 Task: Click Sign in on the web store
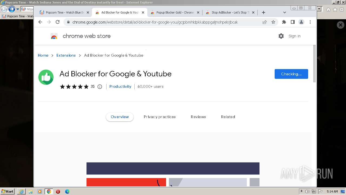tap(294, 36)
